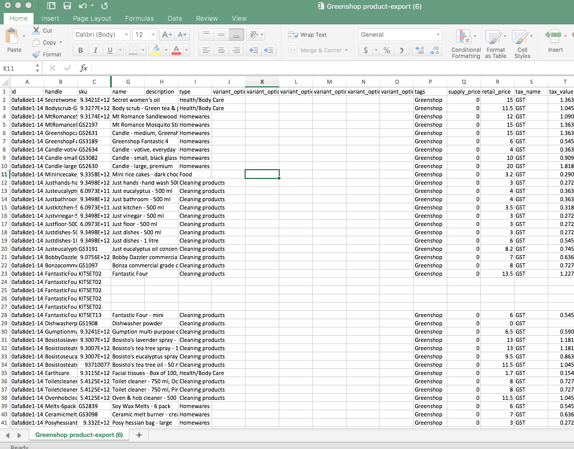Click the Format painter brush icon

pyautogui.click(x=36, y=54)
